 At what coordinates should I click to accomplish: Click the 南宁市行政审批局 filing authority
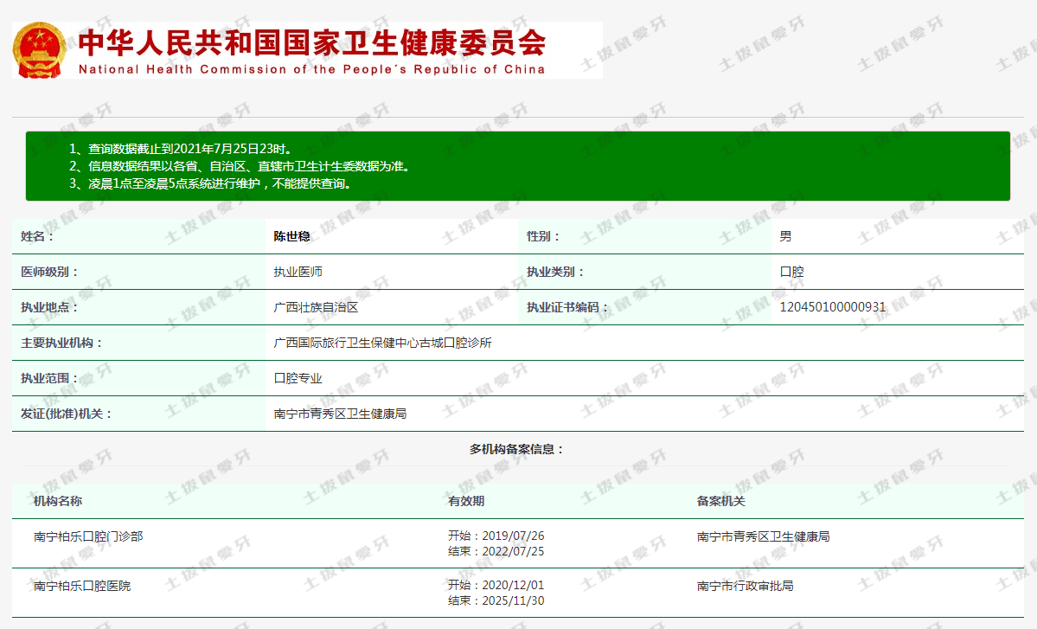coord(745,586)
